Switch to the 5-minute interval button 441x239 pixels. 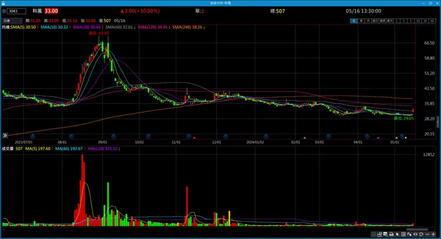tap(411, 21)
